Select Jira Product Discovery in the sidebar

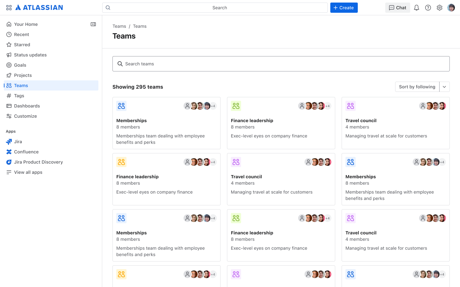[x=38, y=162]
